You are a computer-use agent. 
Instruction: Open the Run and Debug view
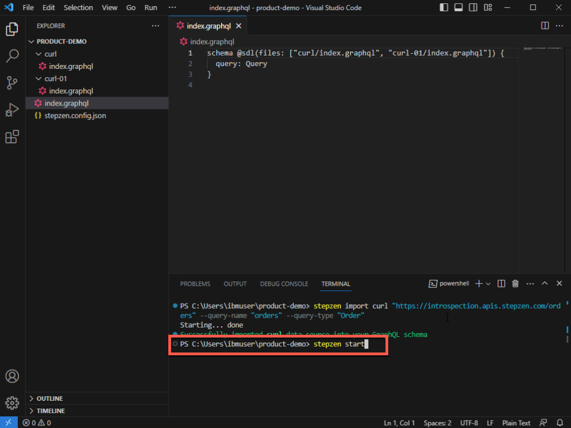[12, 110]
